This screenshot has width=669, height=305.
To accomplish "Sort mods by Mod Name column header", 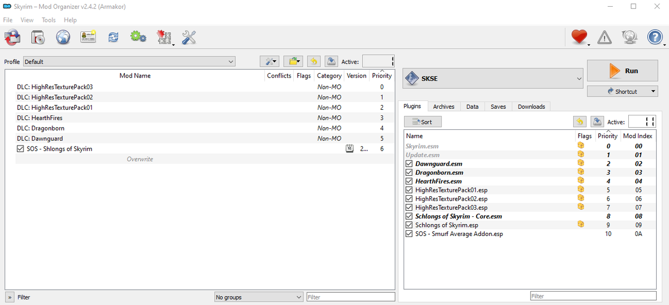I will [135, 76].
